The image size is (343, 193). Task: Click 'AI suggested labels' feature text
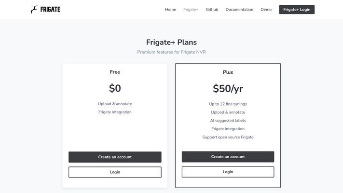tap(228, 121)
